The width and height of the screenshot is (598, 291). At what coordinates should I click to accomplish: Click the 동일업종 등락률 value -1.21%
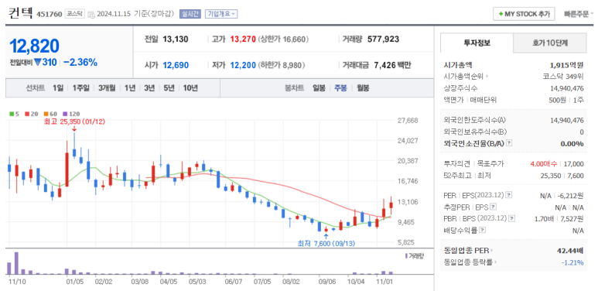point(572,262)
